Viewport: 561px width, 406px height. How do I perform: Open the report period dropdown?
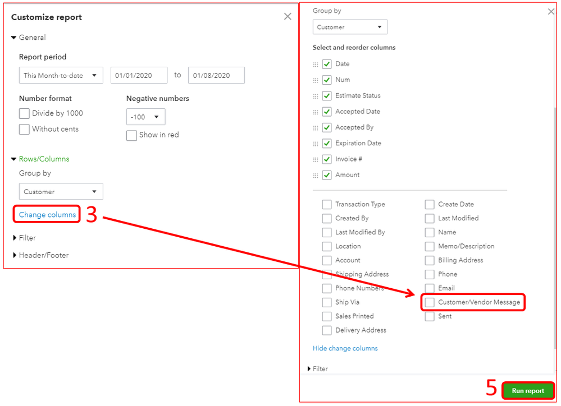tap(61, 75)
